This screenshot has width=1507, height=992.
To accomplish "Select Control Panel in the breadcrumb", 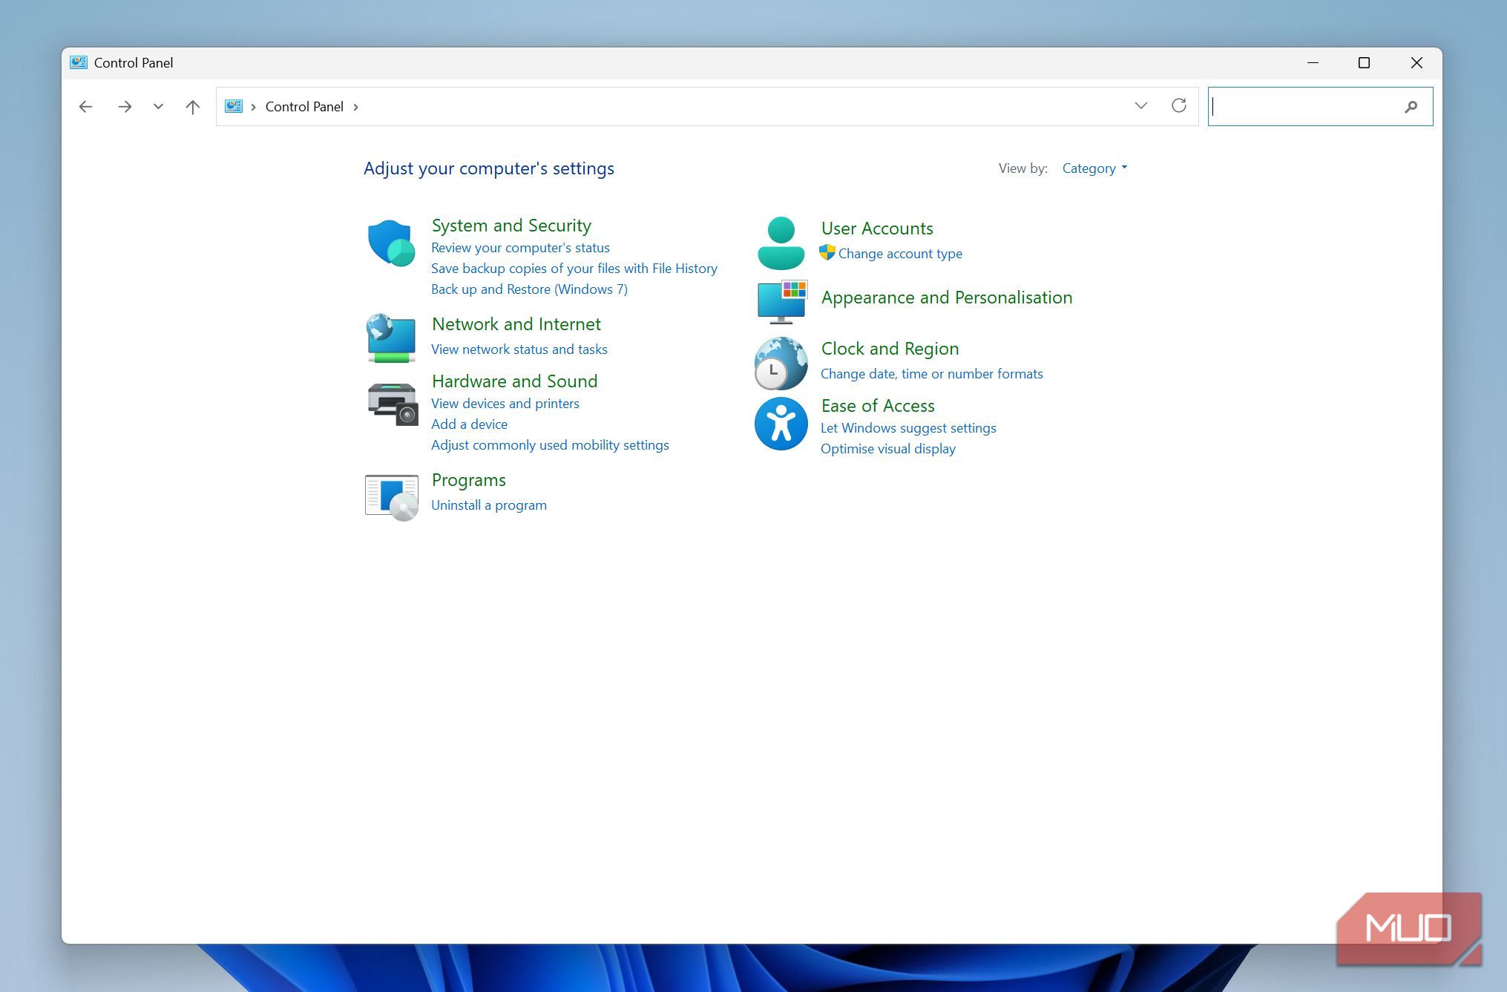I will pyautogui.click(x=304, y=107).
